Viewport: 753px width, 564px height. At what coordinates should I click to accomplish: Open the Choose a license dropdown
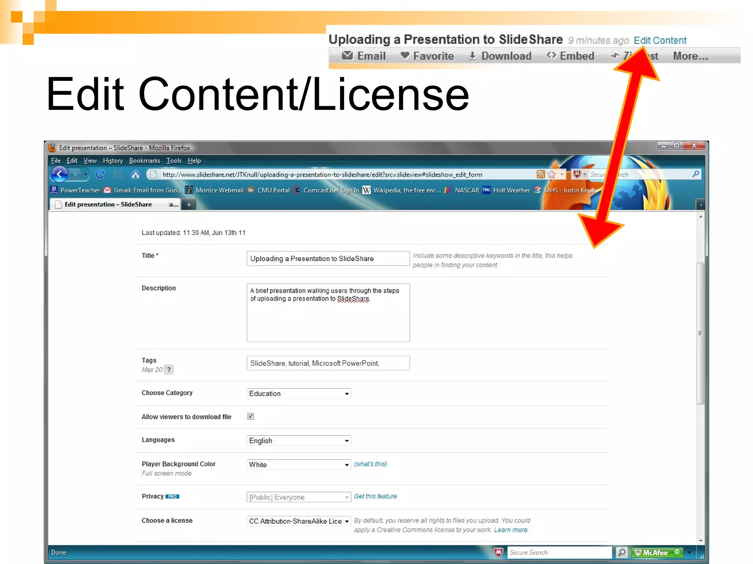point(299,521)
